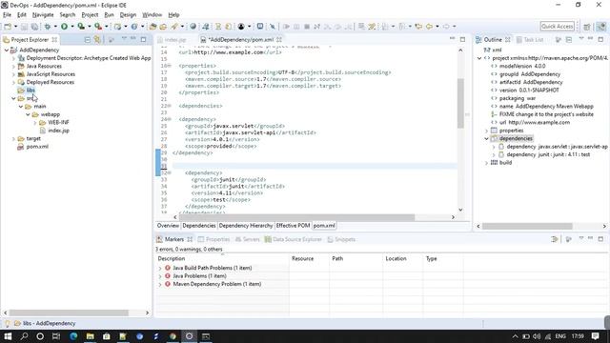Image resolution: width=610 pixels, height=343 pixels.
Task: Click the Open Perspective icon near Quick Access
Action: pyautogui.click(x=587, y=27)
